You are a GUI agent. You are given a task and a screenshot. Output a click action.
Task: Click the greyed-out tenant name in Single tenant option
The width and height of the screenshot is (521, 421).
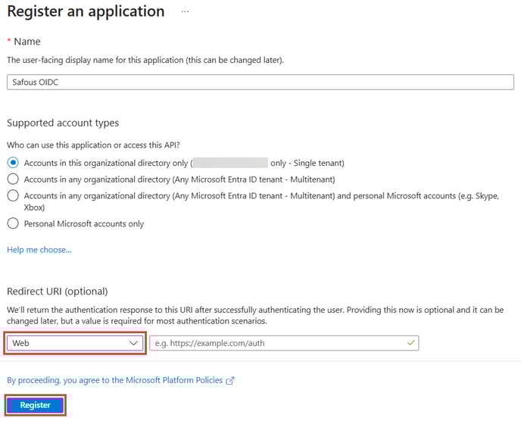[231, 163]
